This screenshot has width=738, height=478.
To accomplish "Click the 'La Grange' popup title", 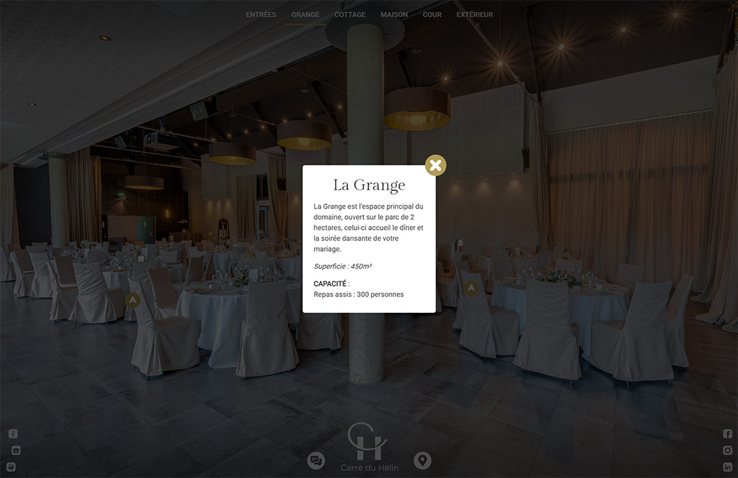I will coord(369,185).
